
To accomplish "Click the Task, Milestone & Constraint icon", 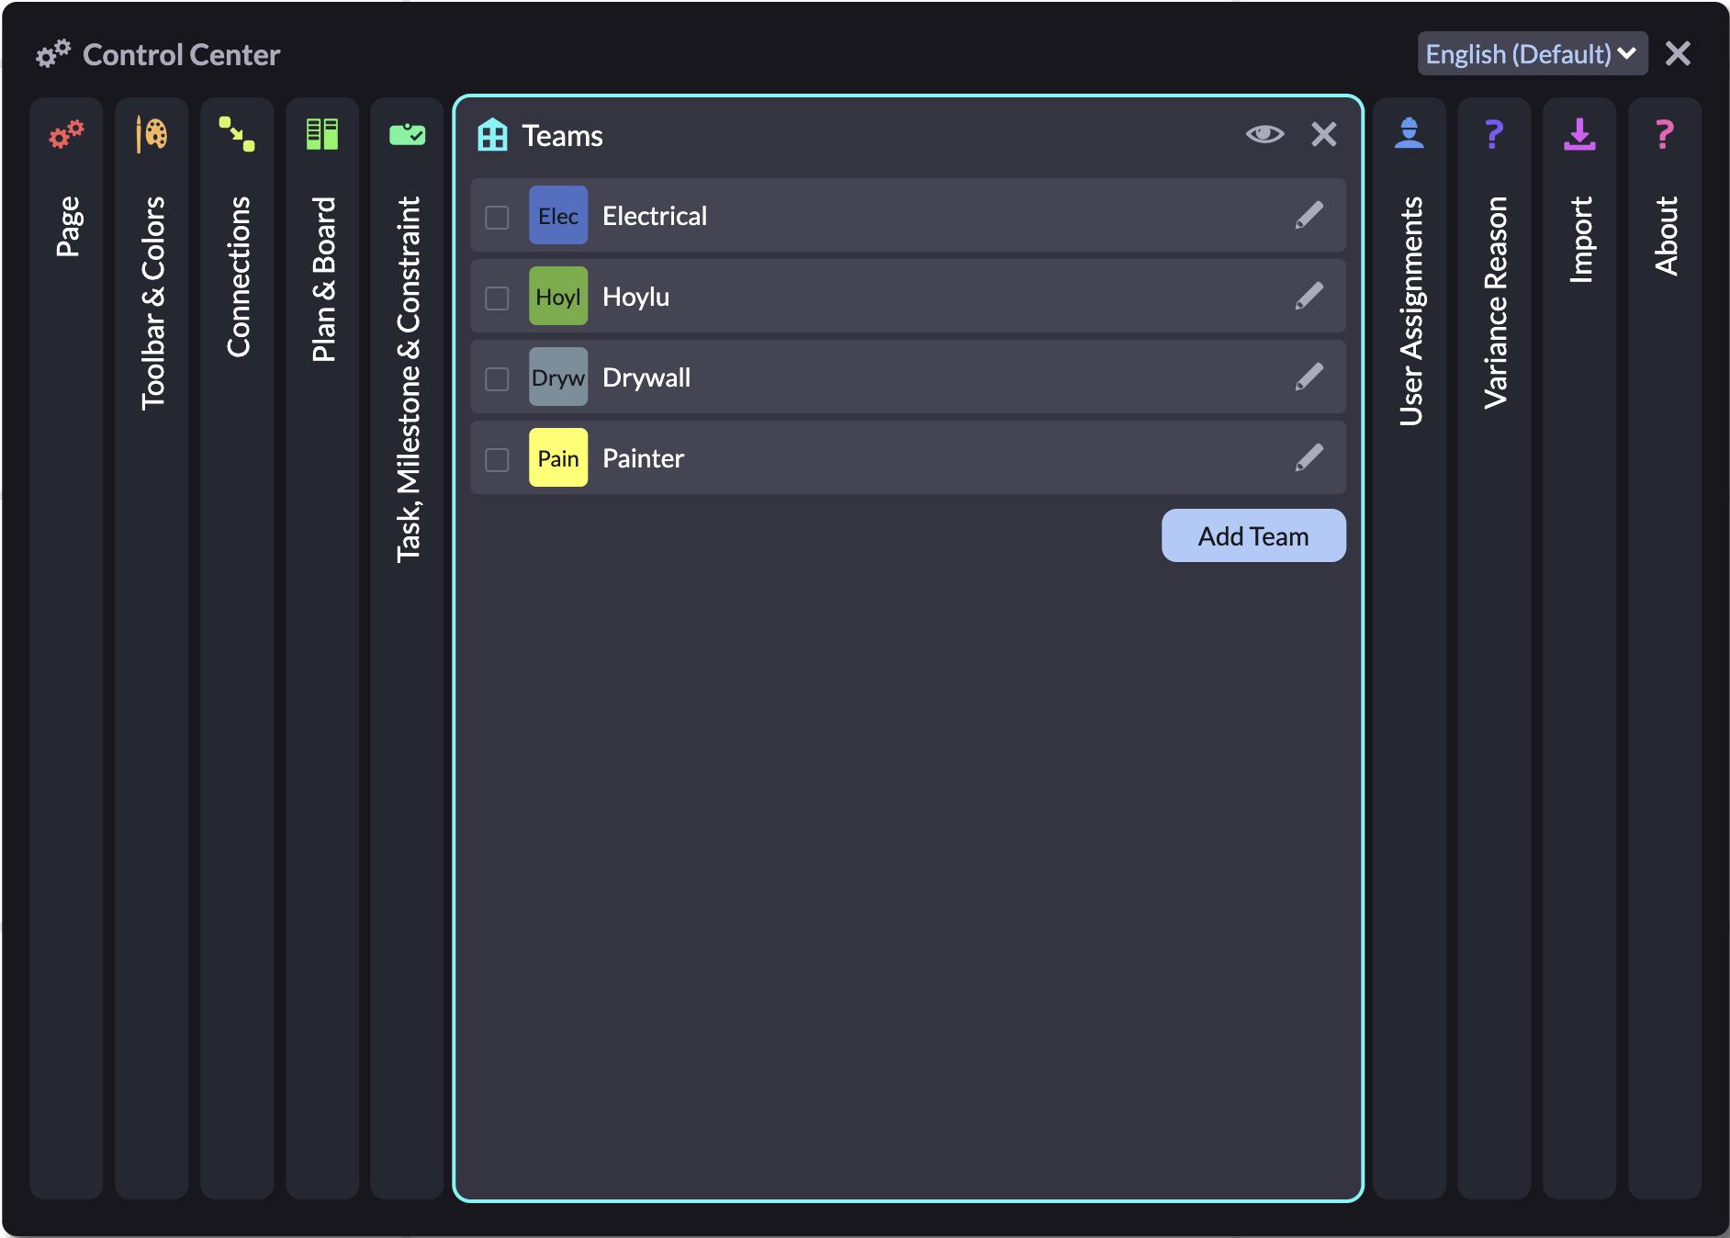I will (x=408, y=134).
